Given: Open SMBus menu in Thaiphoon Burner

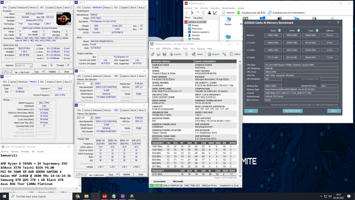Looking at the screenshot, I should click(x=177, y=49).
